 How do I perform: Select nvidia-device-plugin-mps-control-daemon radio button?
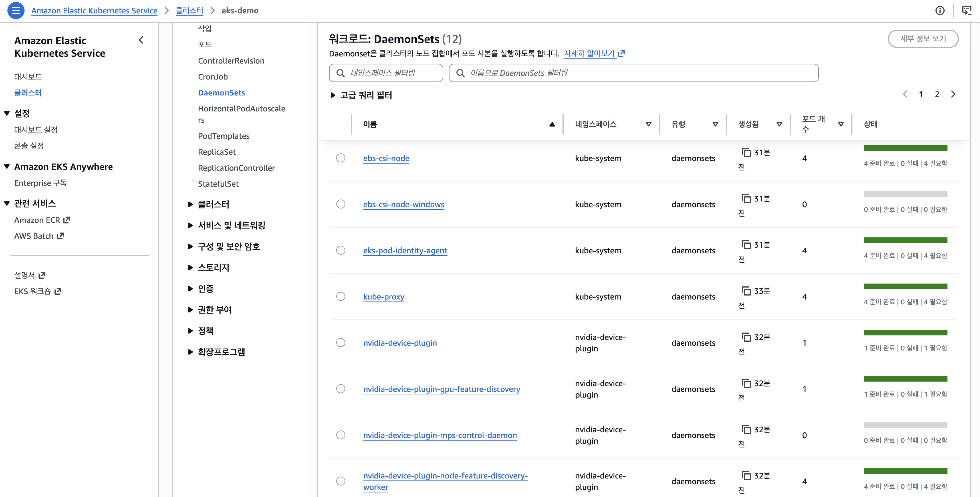click(340, 435)
